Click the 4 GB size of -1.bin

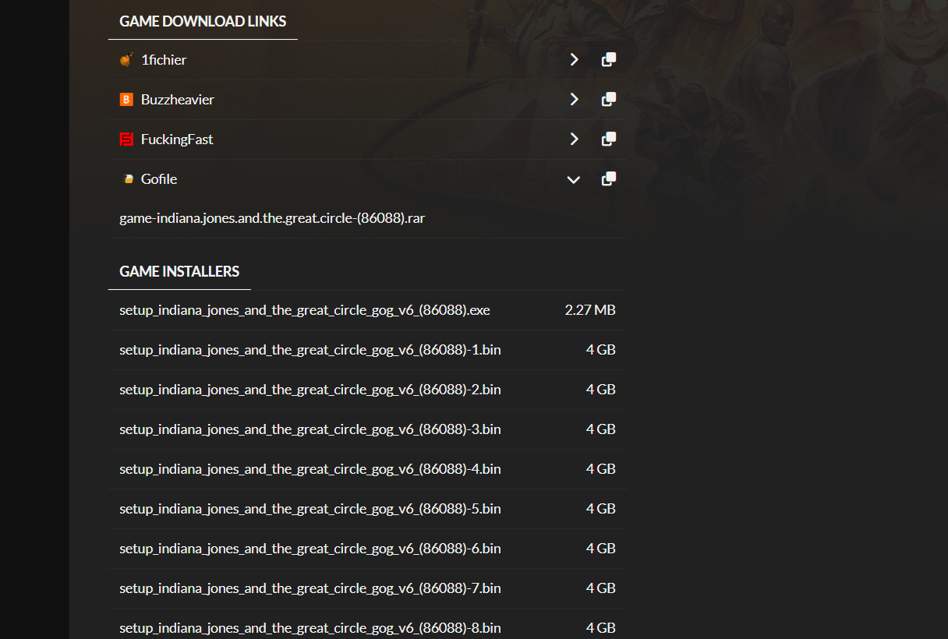point(601,350)
